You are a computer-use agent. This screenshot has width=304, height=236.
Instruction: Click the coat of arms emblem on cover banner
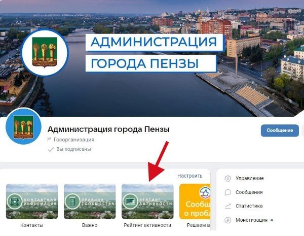[x=45, y=52]
